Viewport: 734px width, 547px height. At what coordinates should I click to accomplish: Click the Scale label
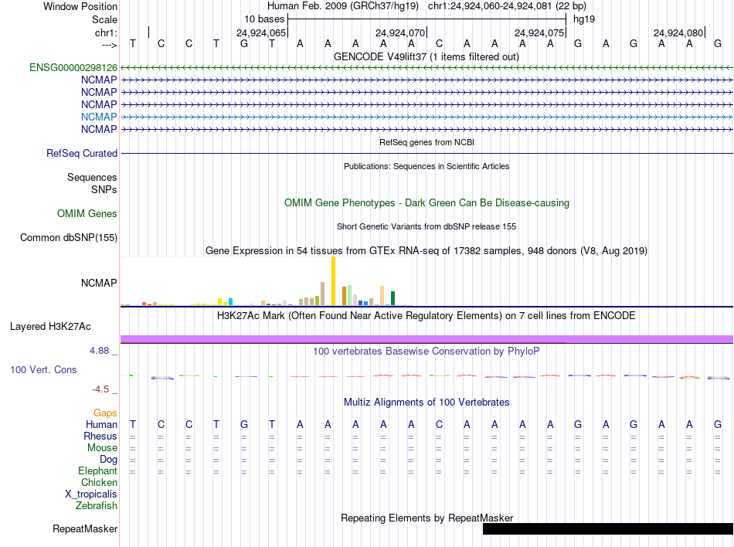pos(104,19)
